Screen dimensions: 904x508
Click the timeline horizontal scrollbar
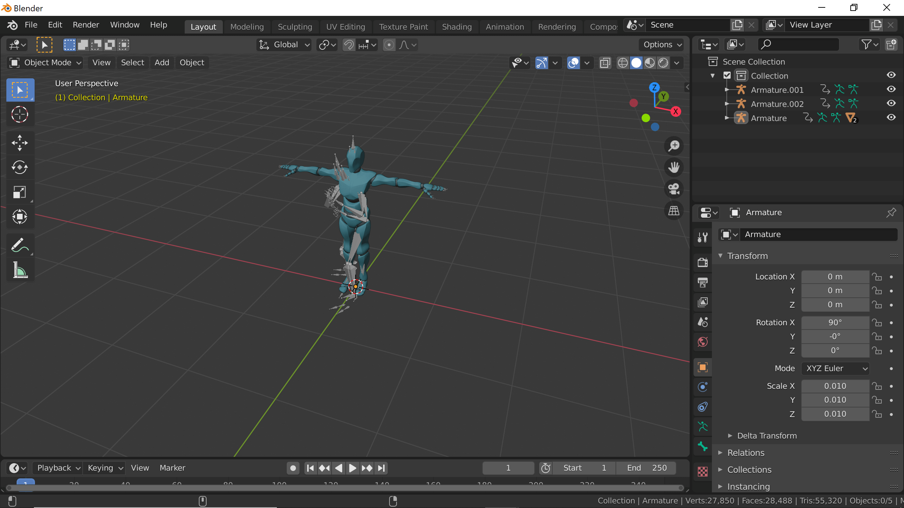click(x=345, y=488)
